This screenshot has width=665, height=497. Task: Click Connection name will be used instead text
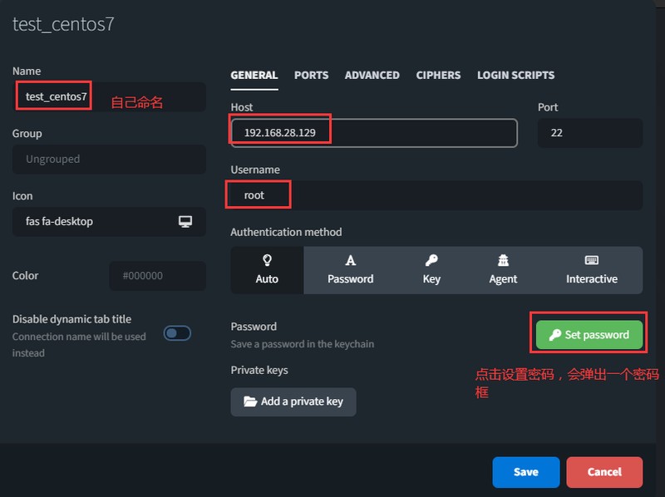click(79, 345)
